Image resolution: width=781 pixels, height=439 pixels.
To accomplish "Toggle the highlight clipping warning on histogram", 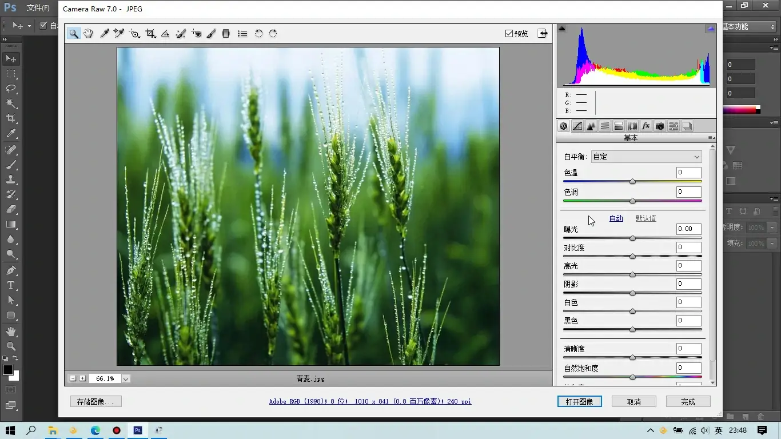I will [x=711, y=28].
